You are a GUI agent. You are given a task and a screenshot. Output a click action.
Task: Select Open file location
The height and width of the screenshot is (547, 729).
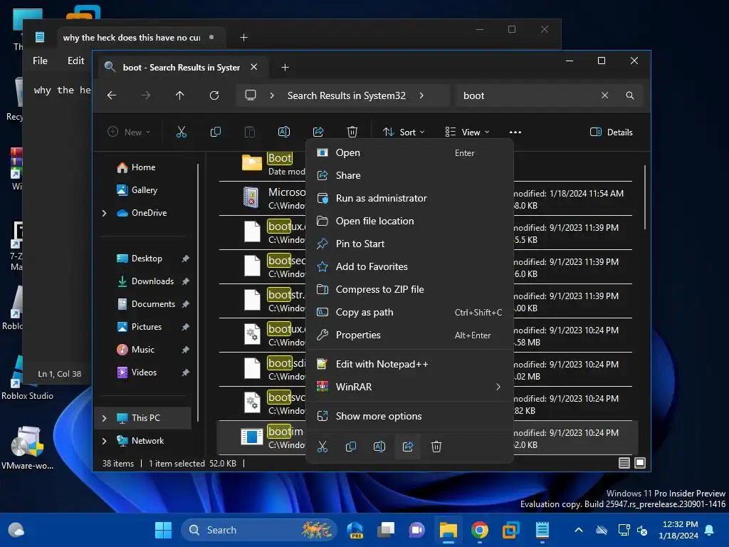[x=409, y=222]
